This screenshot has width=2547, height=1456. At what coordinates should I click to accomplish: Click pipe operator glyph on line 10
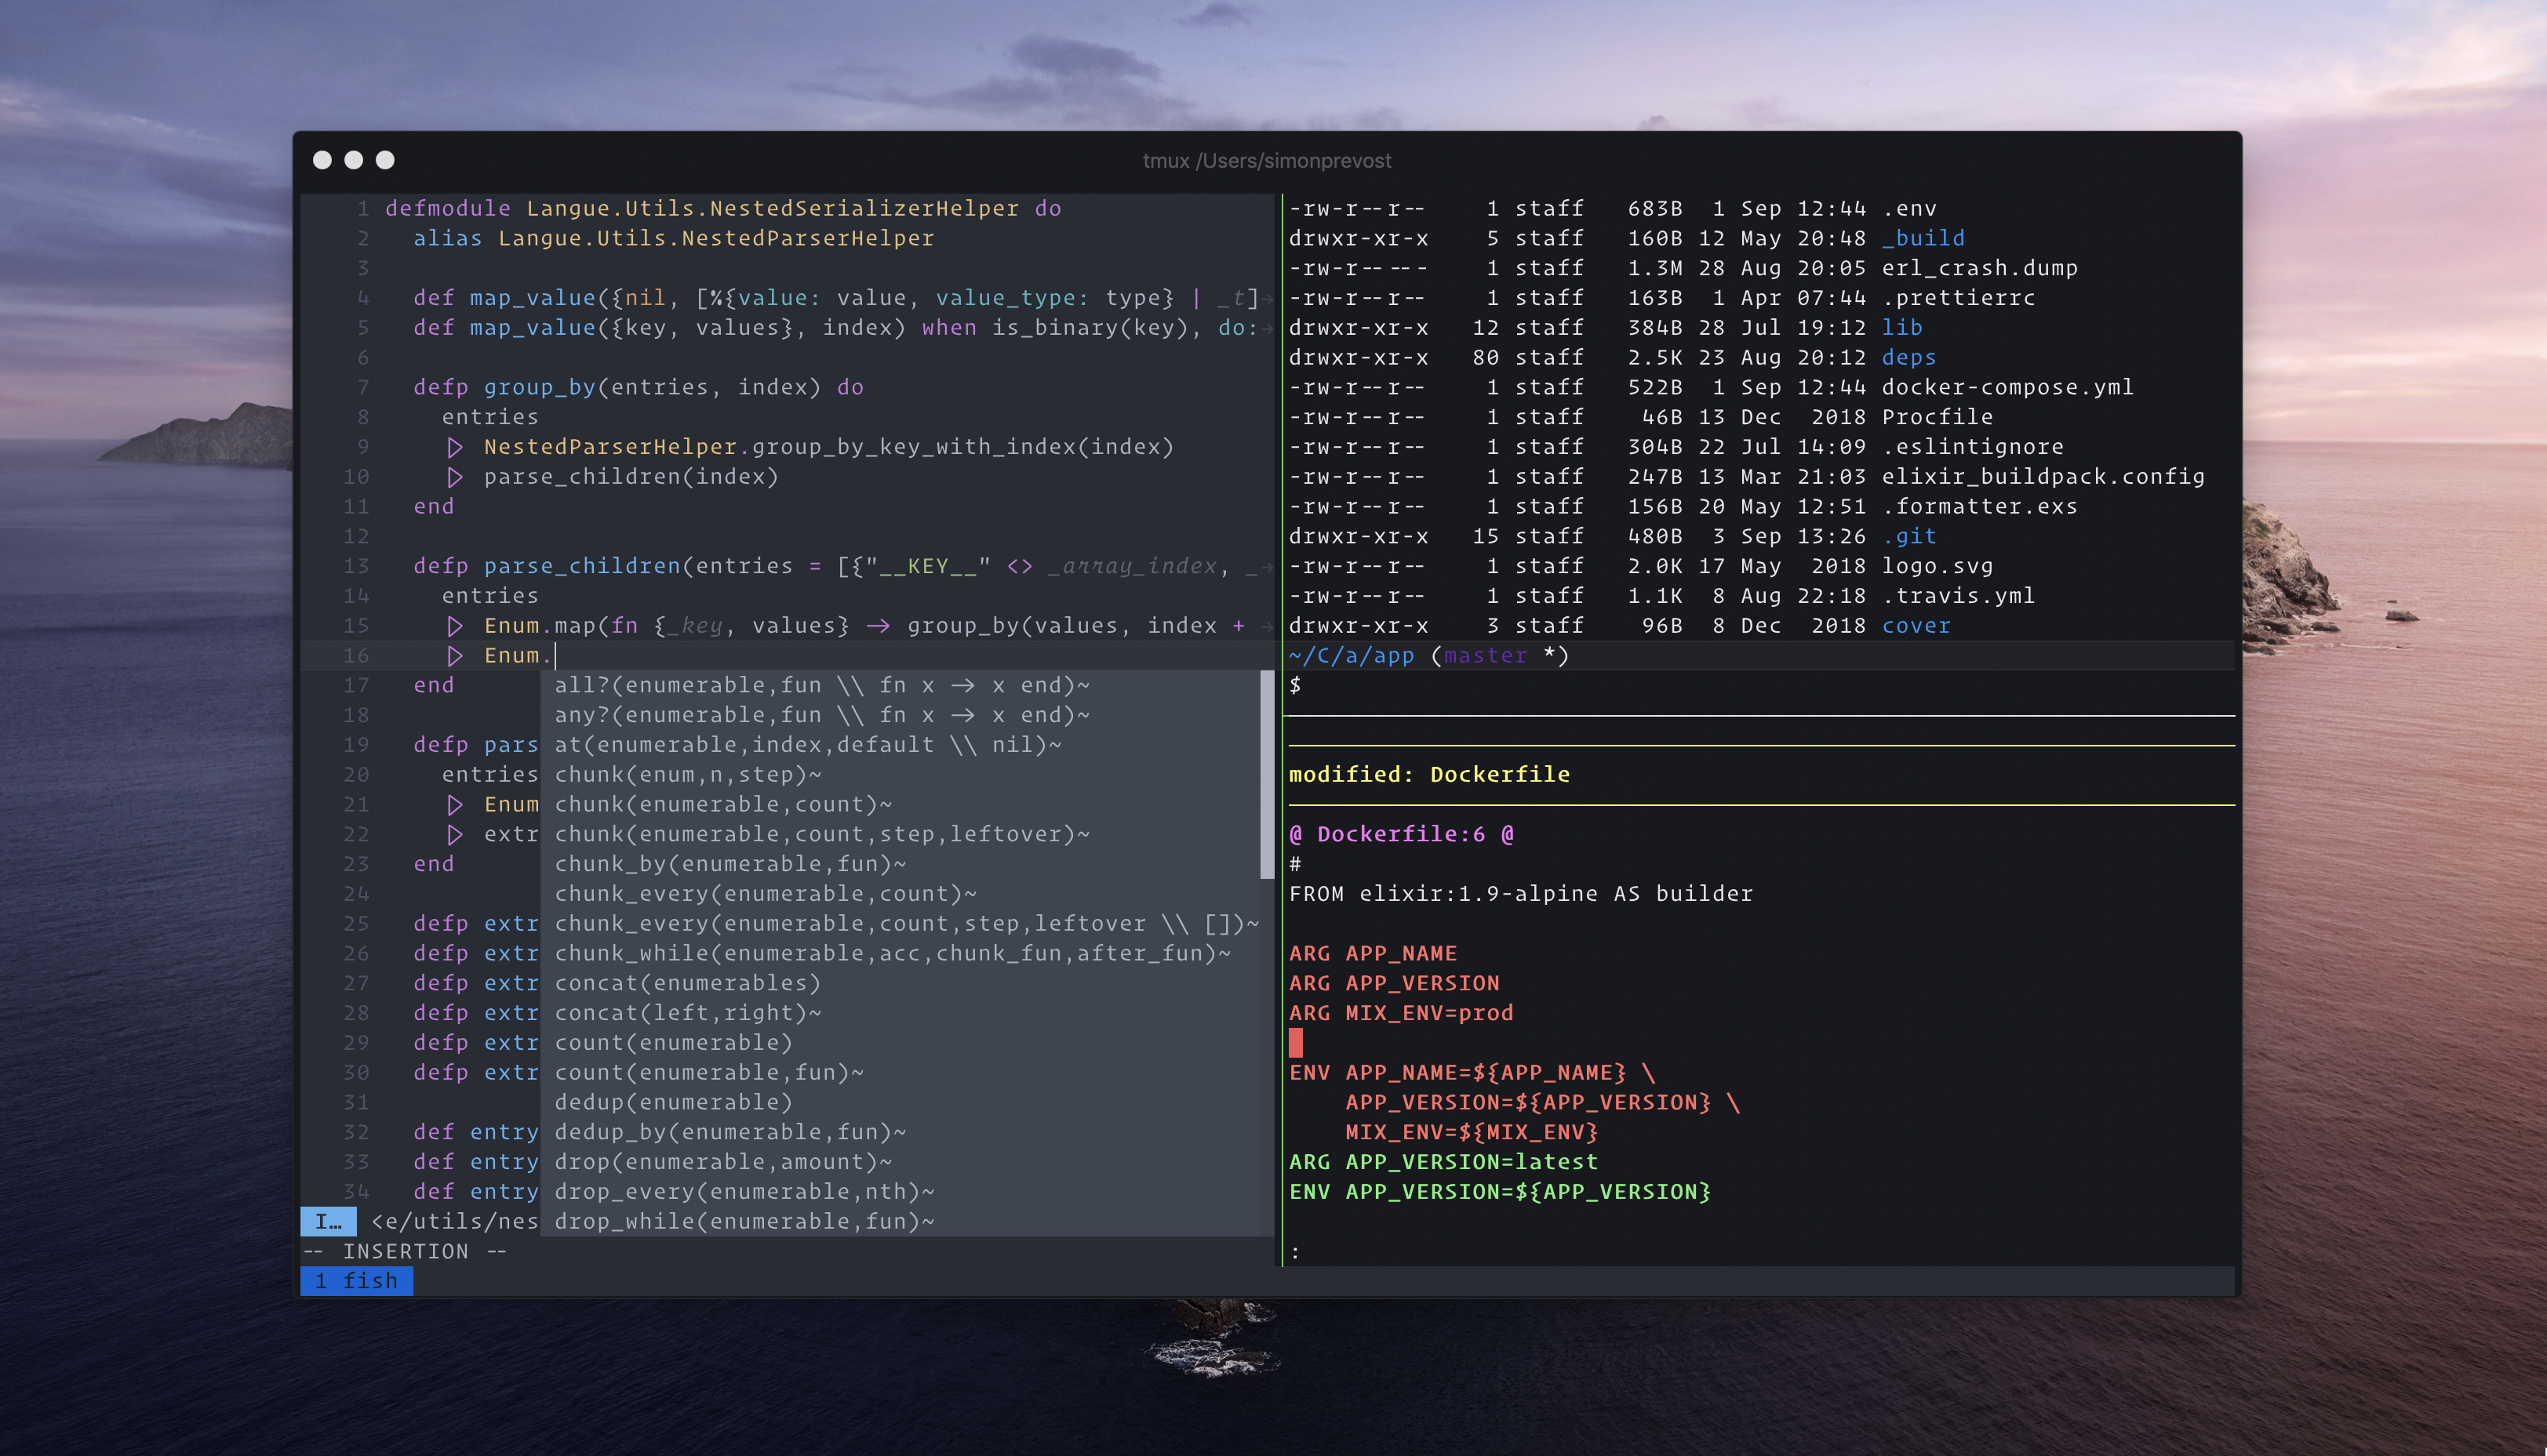tap(455, 477)
